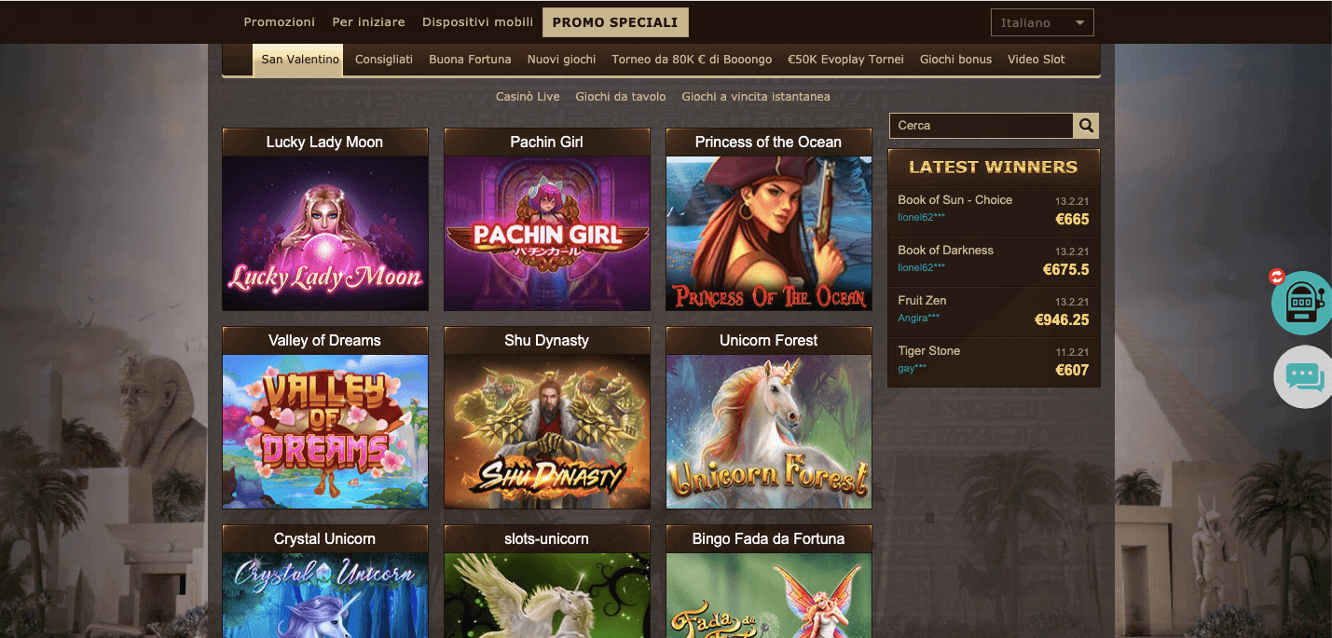1332x638 pixels.
Task: Open the live chat bubble icon
Action: (1304, 376)
